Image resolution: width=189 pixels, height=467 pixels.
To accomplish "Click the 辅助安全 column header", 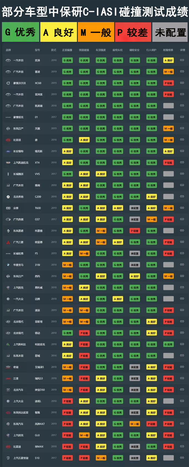I will coord(135,50).
